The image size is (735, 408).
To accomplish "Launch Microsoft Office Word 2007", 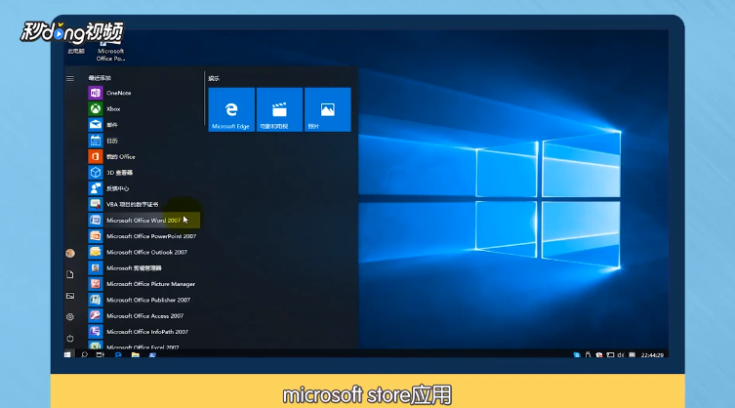I will [143, 221].
